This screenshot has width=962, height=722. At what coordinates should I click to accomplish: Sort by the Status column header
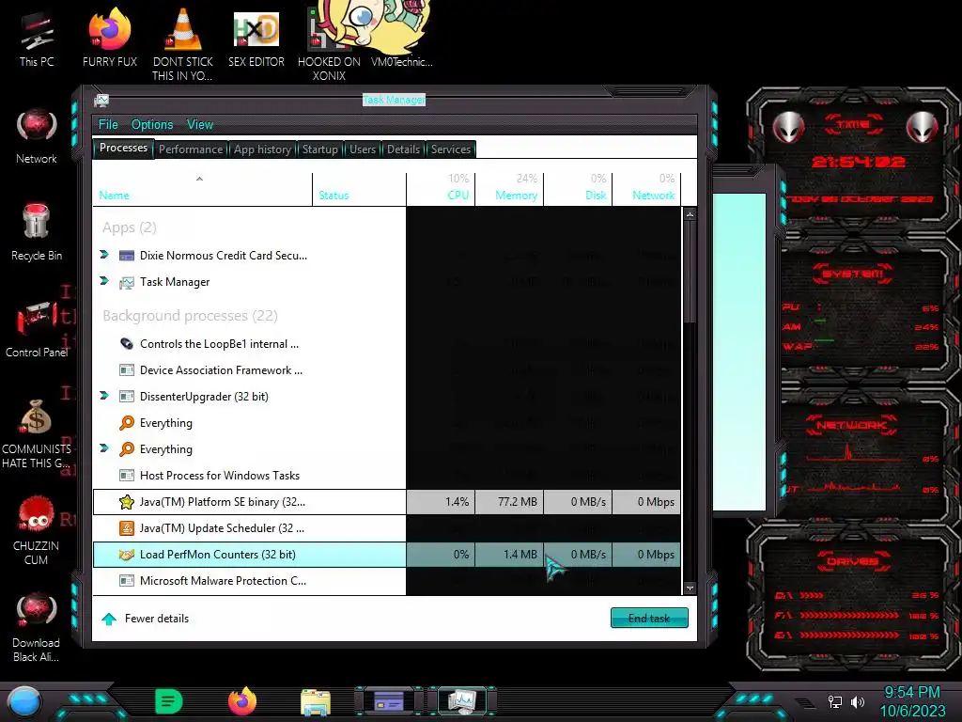point(359,188)
